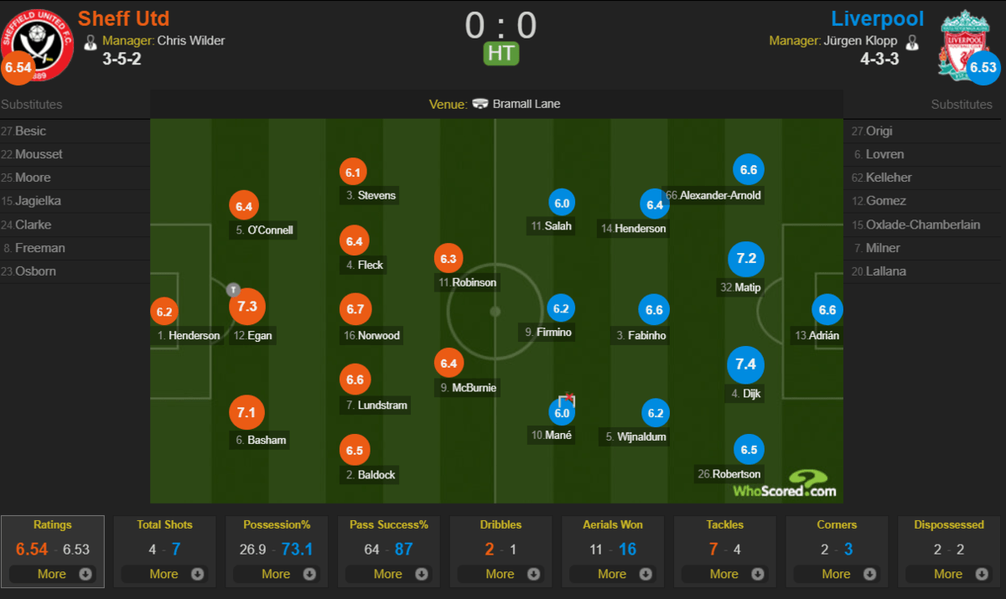Expand More under Total Shots
The width and height of the screenshot is (1006, 599).
pyautogui.click(x=164, y=574)
